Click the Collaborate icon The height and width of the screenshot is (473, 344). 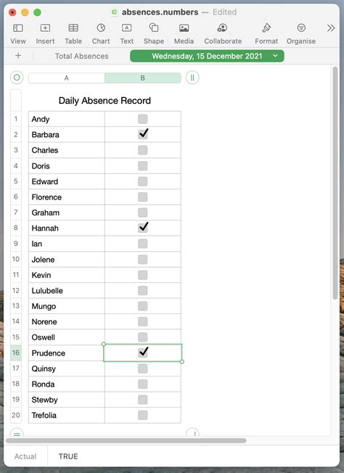coord(222,28)
